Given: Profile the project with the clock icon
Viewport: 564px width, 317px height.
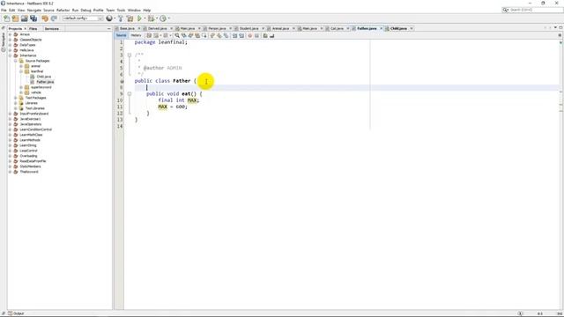Looking at the screenshot, I should 163,18.
